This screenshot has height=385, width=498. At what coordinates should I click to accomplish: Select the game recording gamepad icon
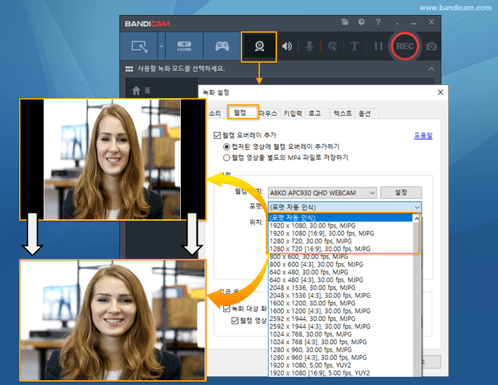coord(222,47)
